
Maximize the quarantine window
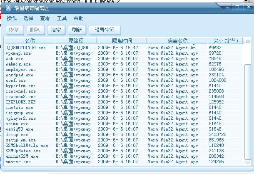[237, 7]
